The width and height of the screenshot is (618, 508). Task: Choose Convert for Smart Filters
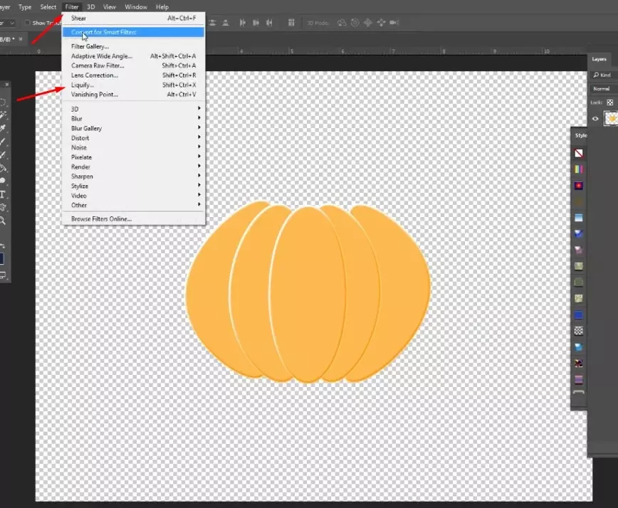pyautogui.click(x=133, y=32)
